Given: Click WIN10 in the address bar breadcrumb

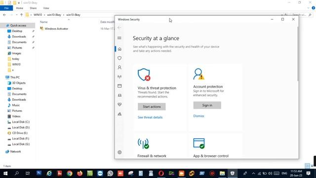Looking at the screenshot, I should [x=38, y=15].
